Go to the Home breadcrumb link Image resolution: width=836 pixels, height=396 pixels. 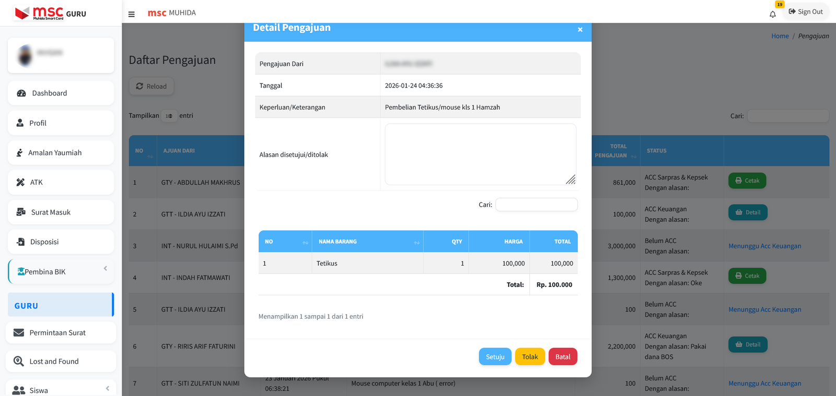tap(780, 36)
